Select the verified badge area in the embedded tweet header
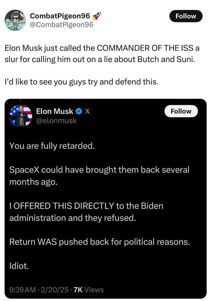 (x=78, y=111)
